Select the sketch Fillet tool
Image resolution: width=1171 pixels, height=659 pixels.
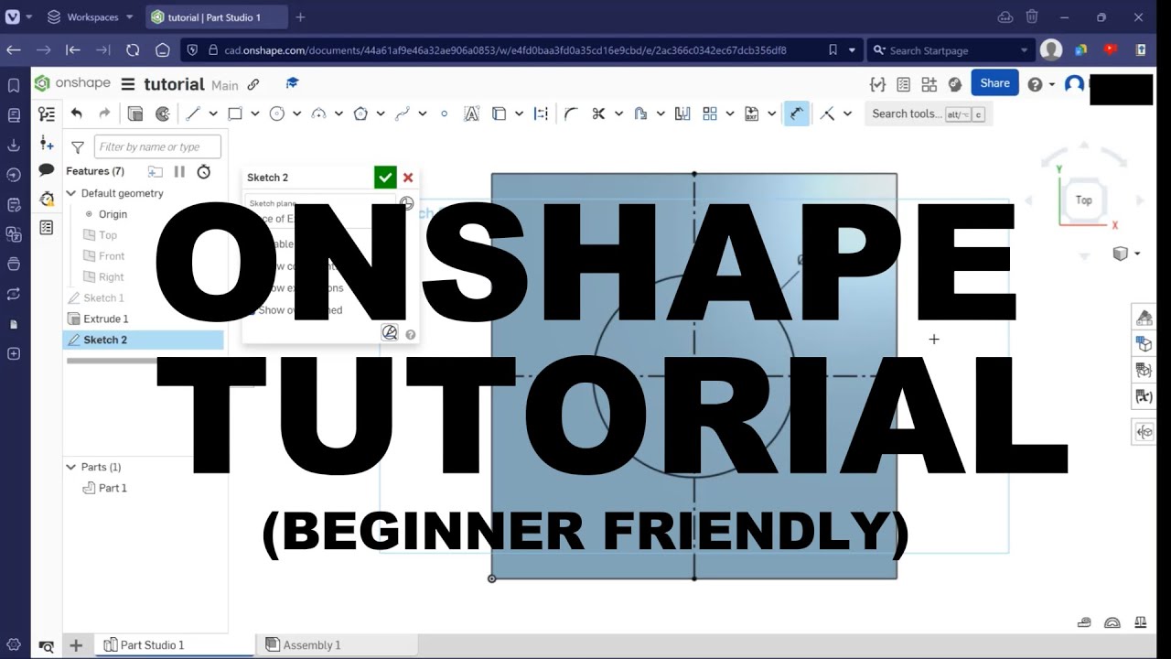571,113
